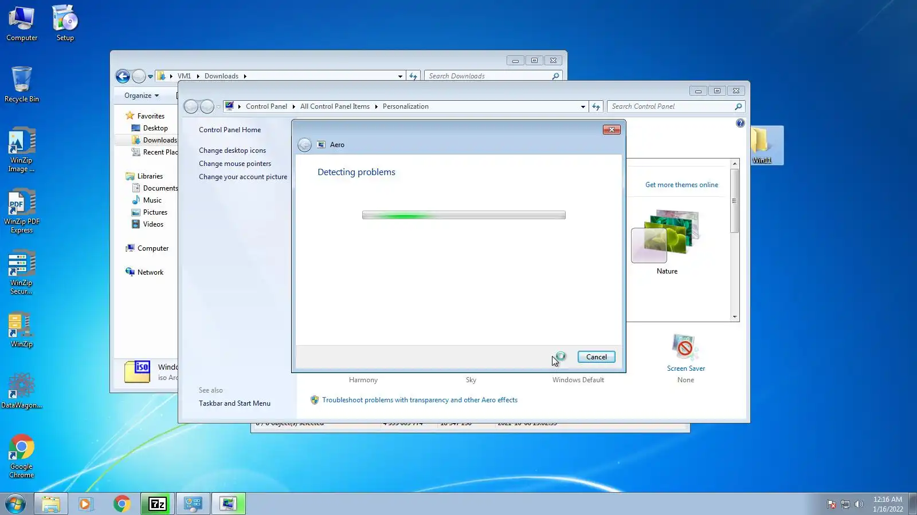Screen dimensions: 917x515
Task: Open Get more themes online link
Action: [681, 185]
